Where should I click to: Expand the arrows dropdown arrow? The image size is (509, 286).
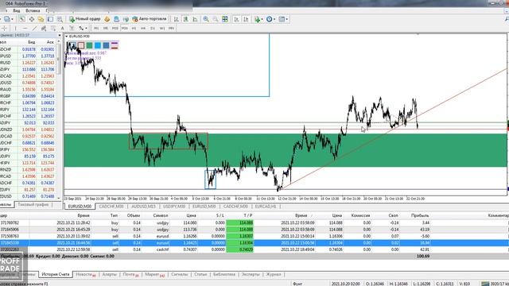[86, 29]
